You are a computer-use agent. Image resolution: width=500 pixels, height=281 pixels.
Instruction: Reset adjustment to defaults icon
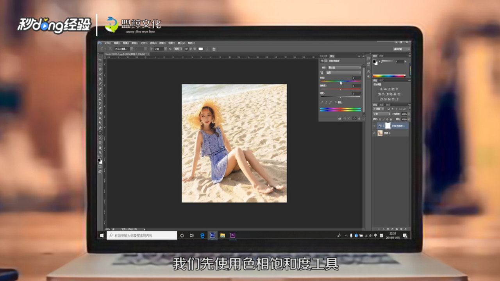[349, 118]
